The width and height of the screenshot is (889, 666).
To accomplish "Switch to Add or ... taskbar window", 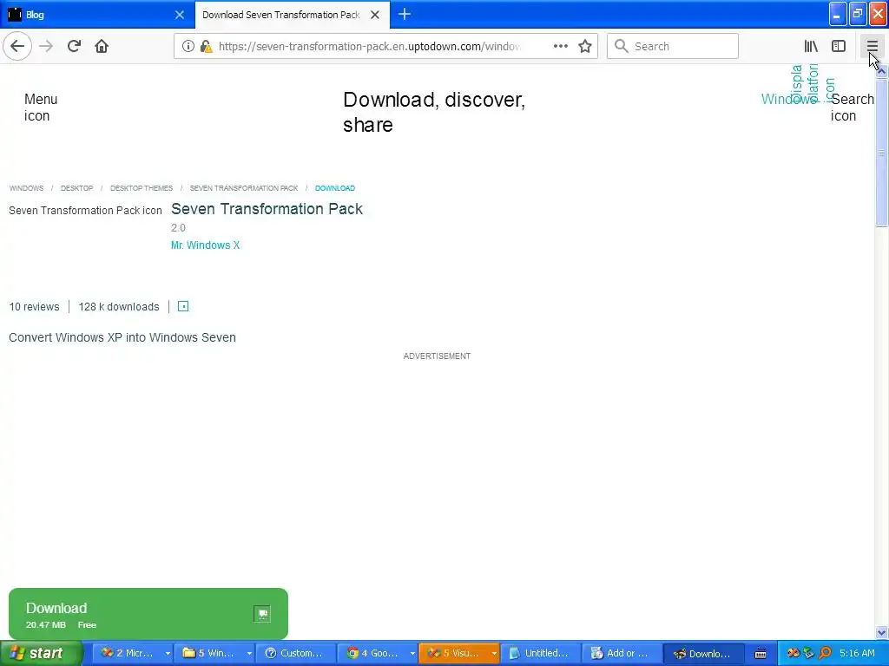I will tap(622, 653).
